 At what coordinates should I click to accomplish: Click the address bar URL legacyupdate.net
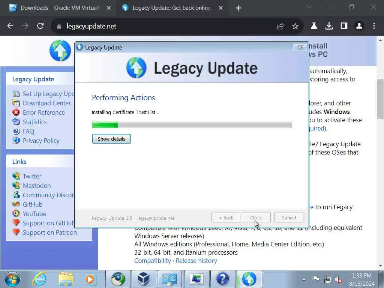pyautogui.click(x=91, y=26)
